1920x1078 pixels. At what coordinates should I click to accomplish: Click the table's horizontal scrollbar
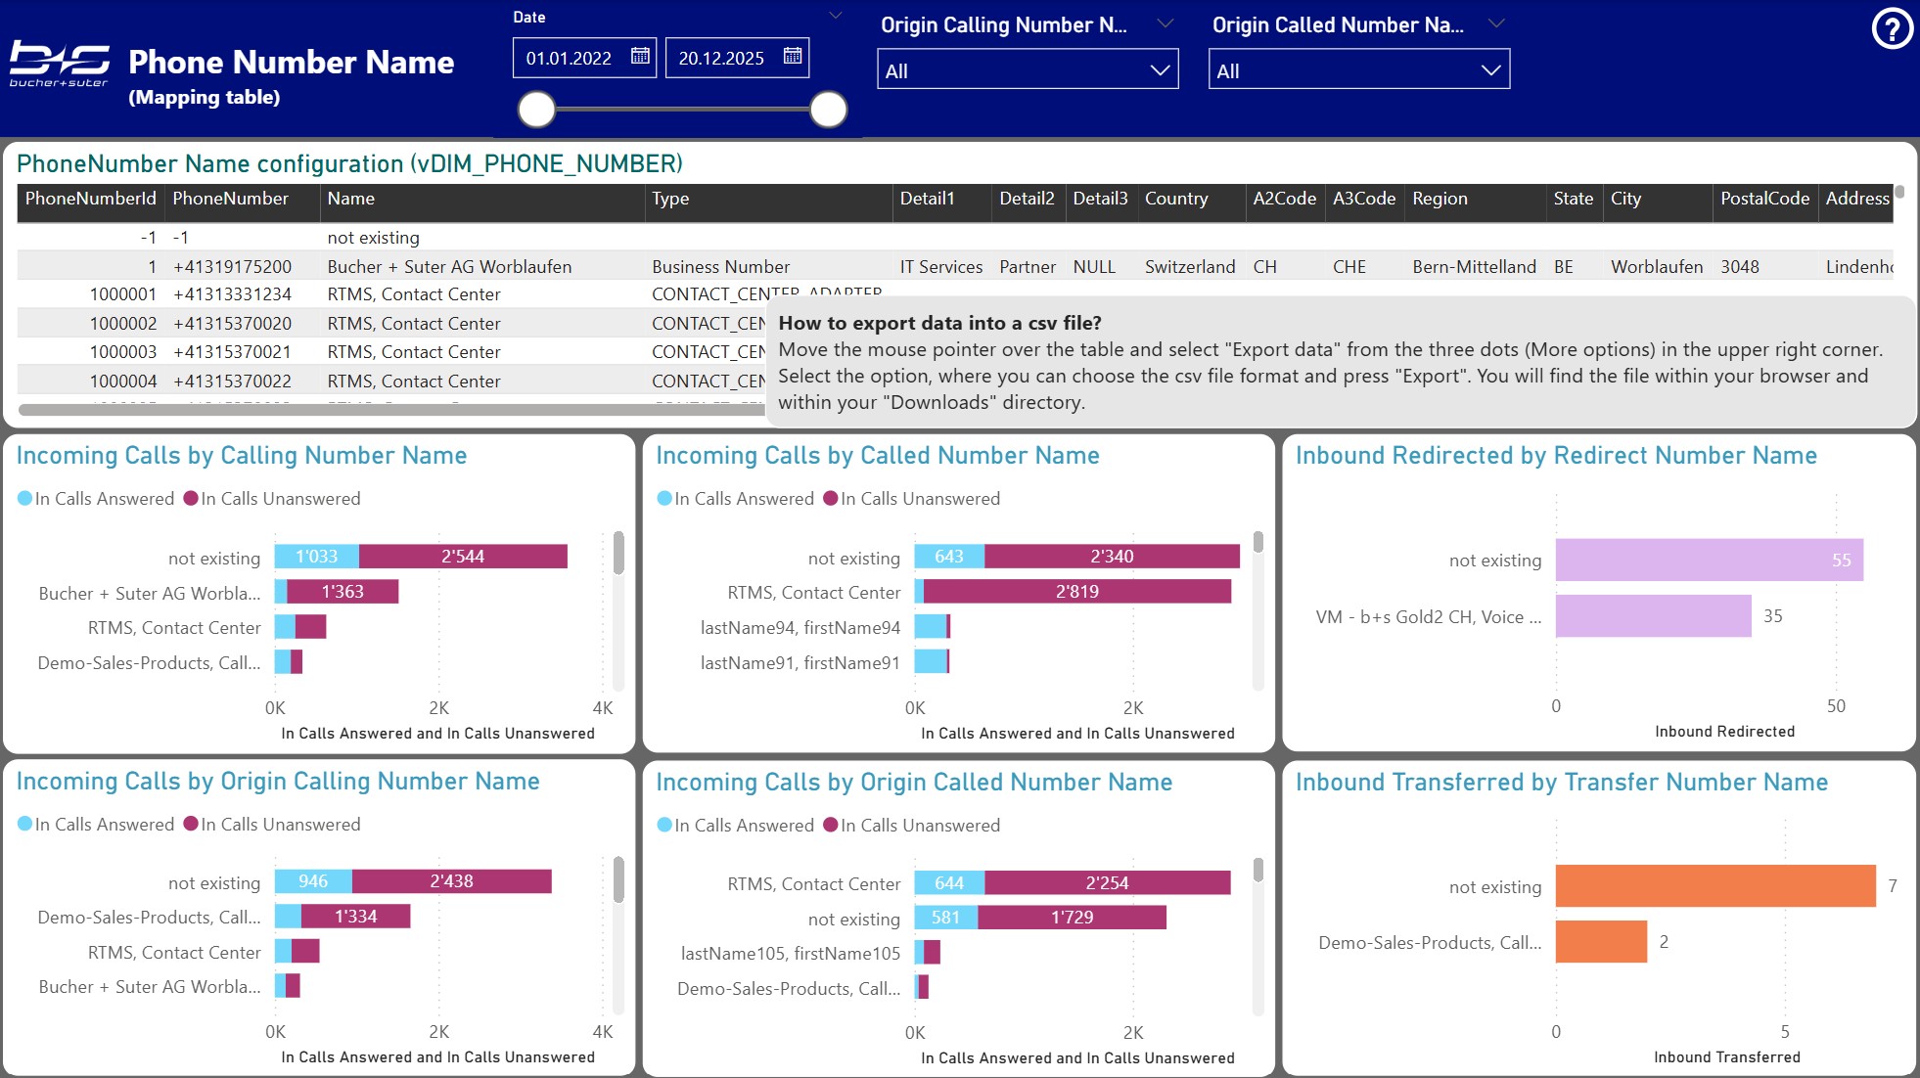391,410
